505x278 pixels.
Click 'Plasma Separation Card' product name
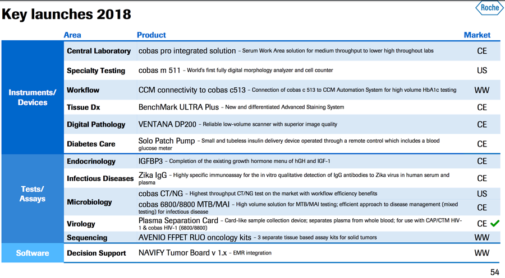[x=178, y=220]
